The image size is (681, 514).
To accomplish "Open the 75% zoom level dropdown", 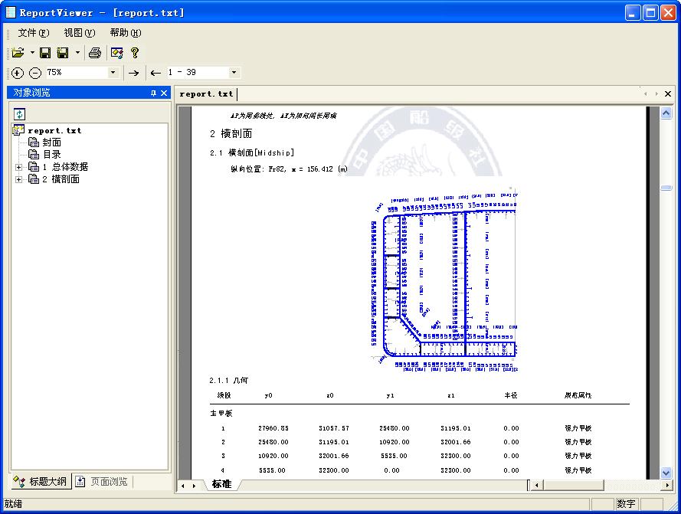I will pyautogui.click(x=113, y=73).
